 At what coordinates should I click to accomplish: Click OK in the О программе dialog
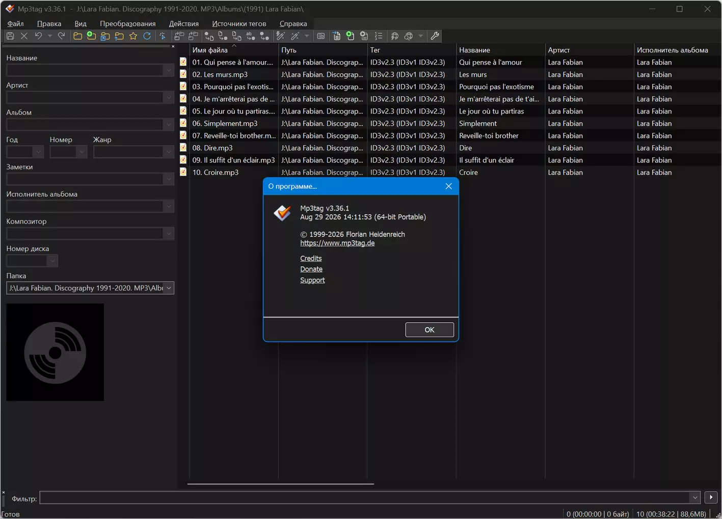tap(430, 330)
